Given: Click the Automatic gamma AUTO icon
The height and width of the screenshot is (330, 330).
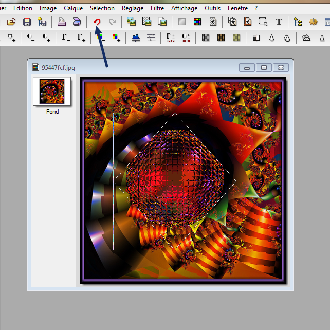Looking at the screenshot, I should click(x=170, y=38).
